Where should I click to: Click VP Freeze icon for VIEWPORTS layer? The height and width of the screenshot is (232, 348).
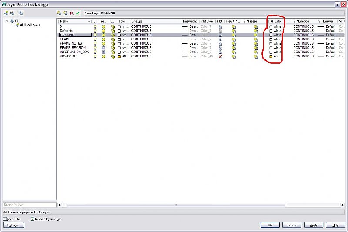click(x=256, y=56)
